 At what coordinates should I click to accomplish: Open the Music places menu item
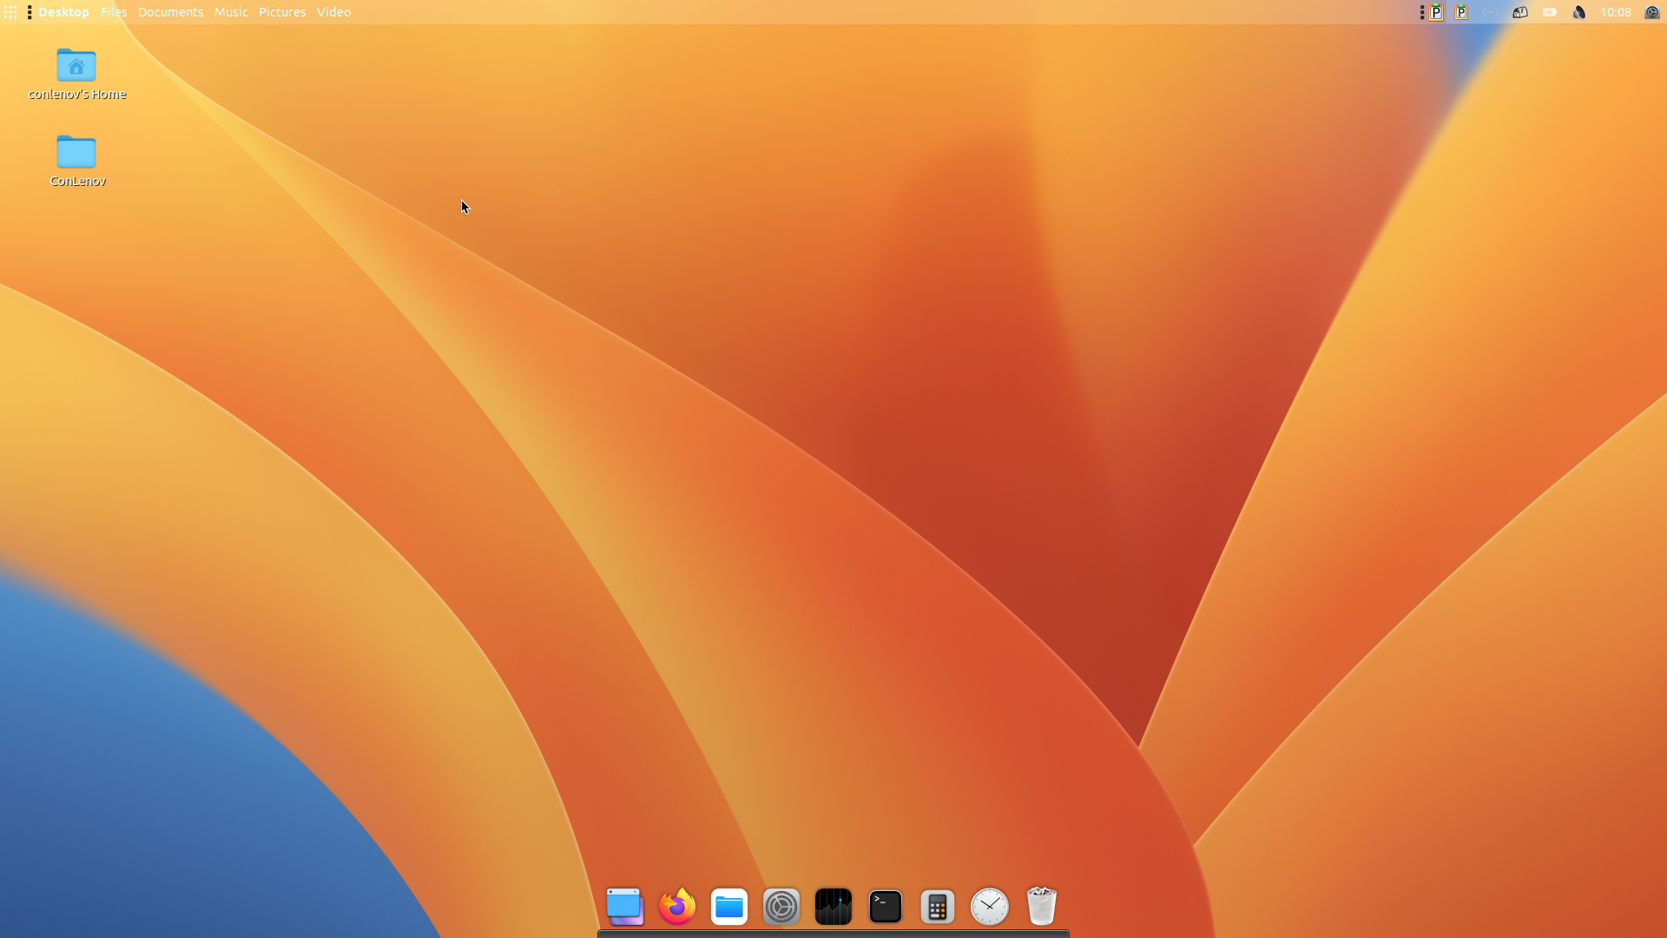(x=231, y=12)
